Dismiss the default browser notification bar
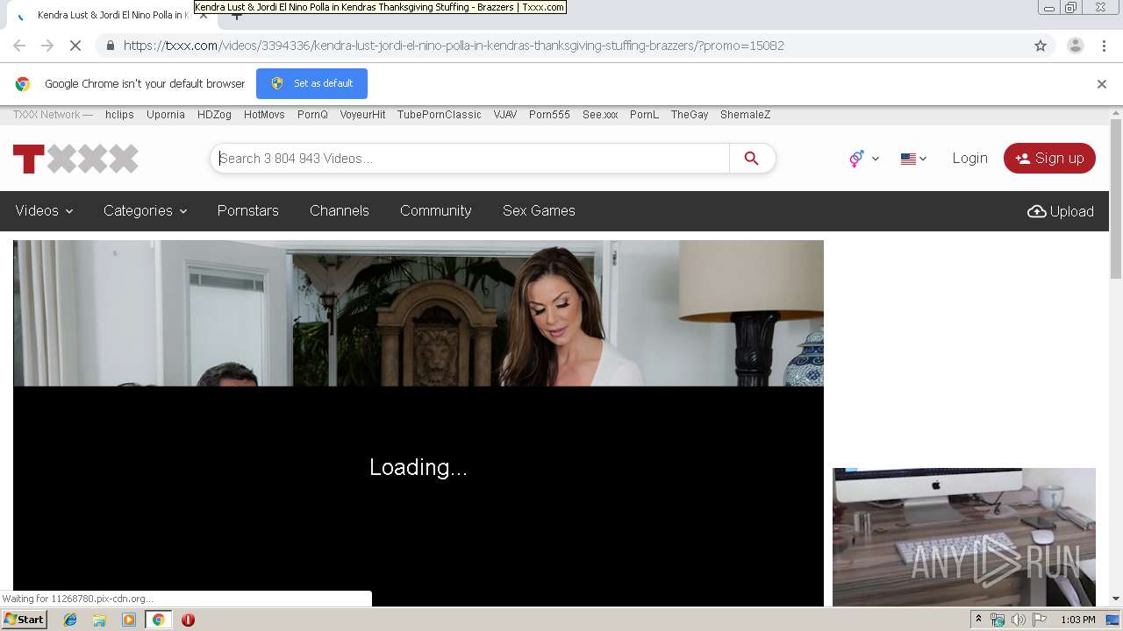 click(1102, 84)
